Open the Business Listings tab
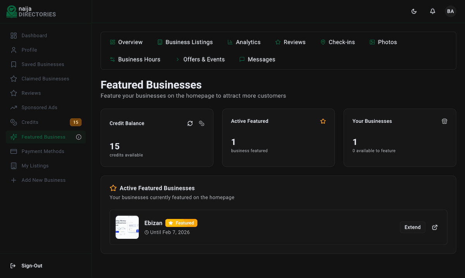The image size is (465, 278). tap(185, 42)
